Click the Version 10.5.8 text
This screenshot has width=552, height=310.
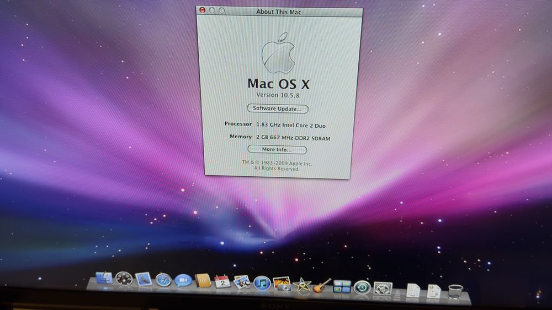278,95
